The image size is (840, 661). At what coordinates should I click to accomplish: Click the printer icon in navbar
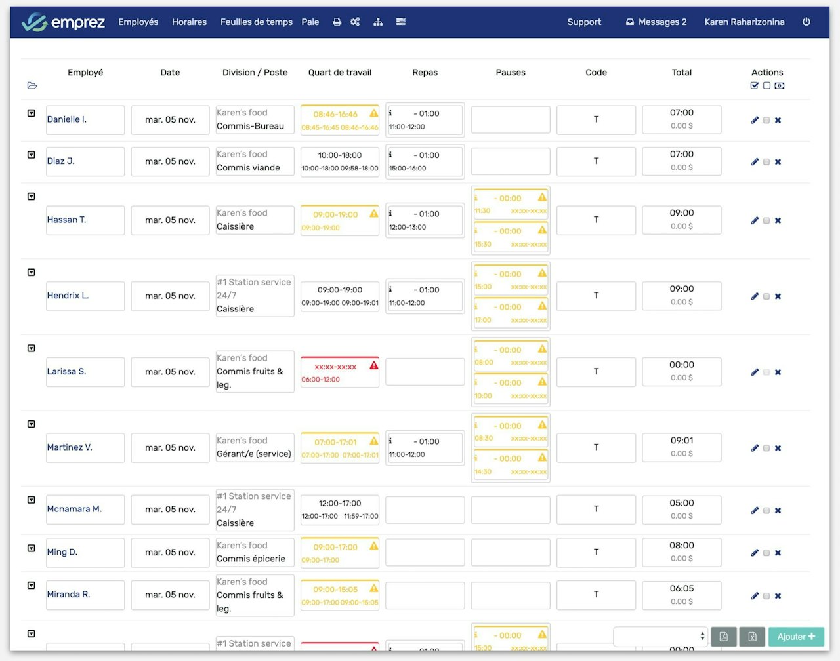pyautogui.click(x=337, y=22)
